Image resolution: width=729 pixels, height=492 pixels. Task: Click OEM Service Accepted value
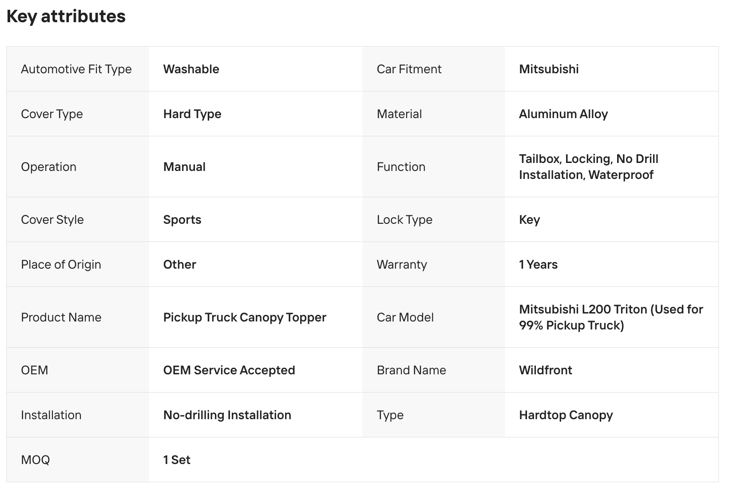click(229, 370)
